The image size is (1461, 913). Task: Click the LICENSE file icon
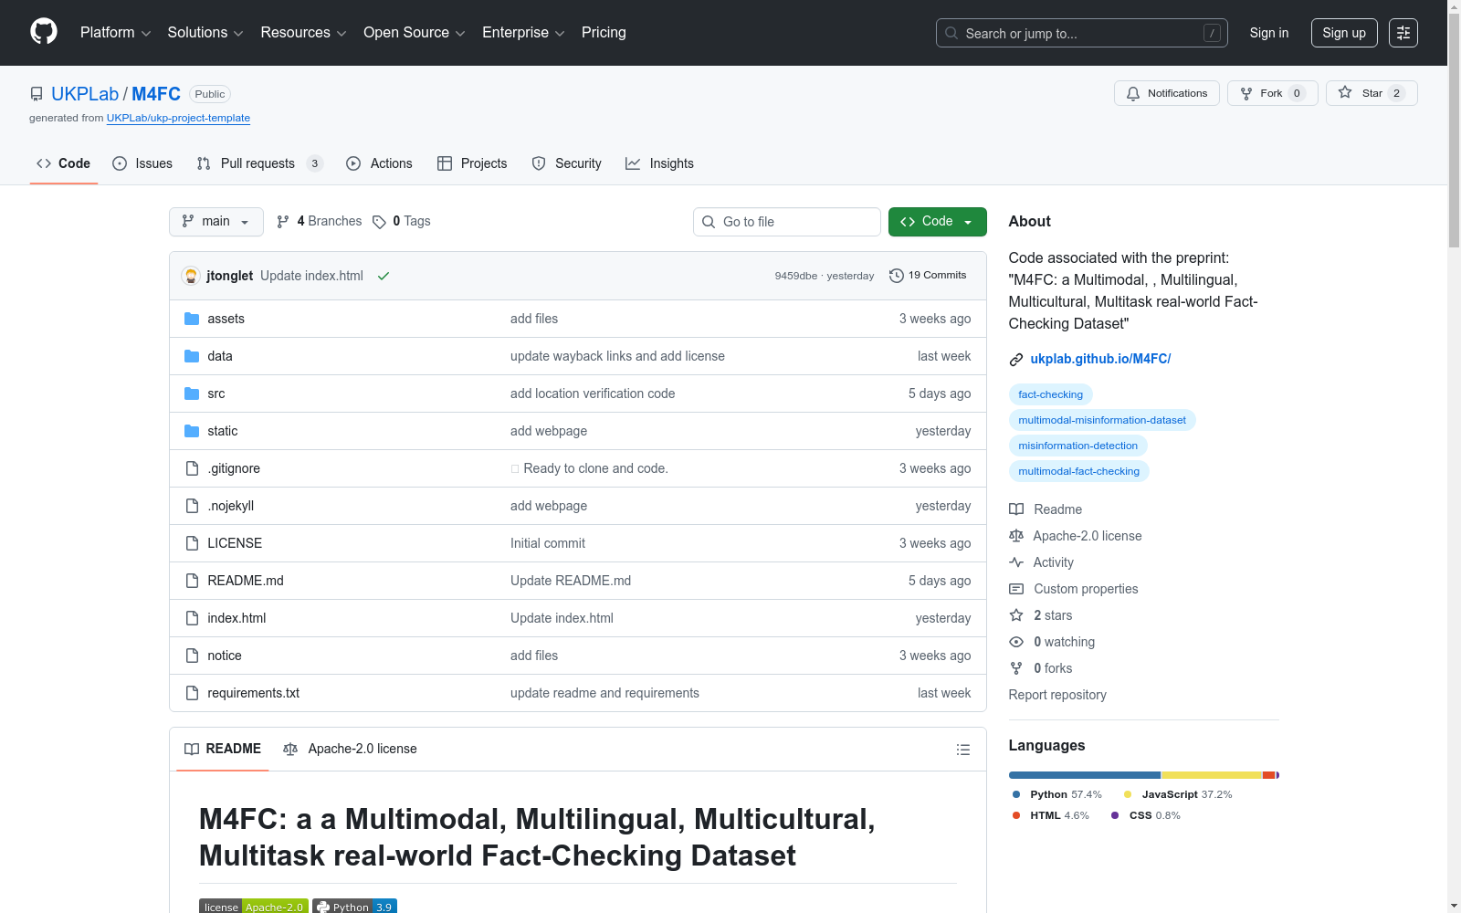[192, 543]
